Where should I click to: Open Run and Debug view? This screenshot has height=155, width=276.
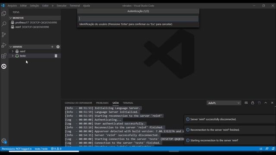point(4,45)
